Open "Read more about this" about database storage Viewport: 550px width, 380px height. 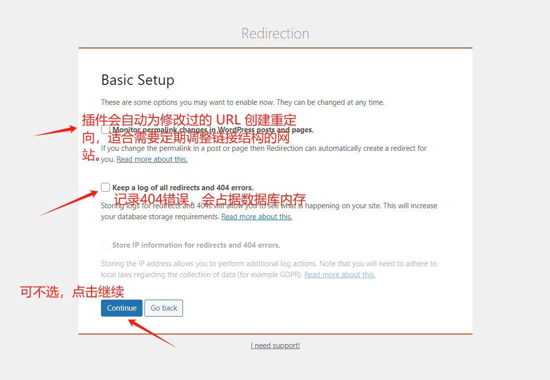coord(256,216)
